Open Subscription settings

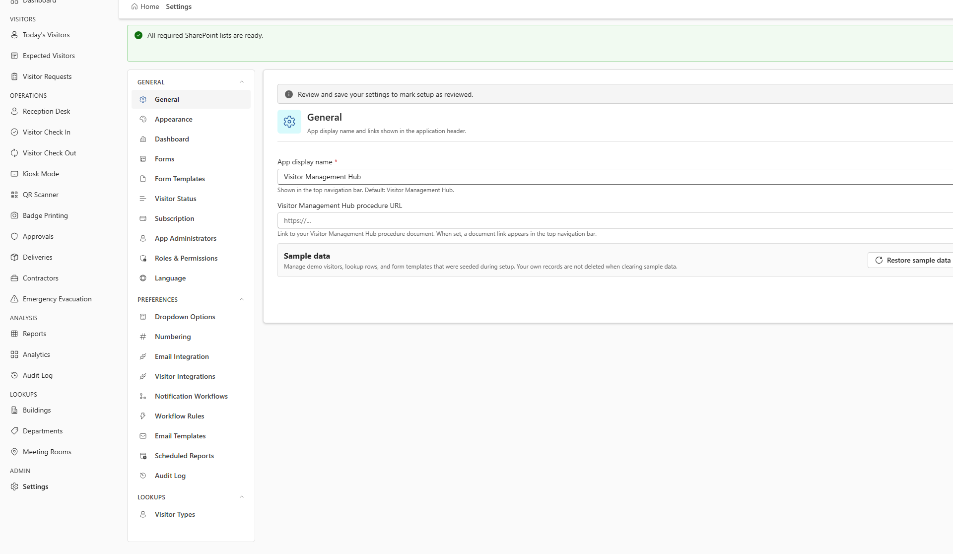[191, 218]
